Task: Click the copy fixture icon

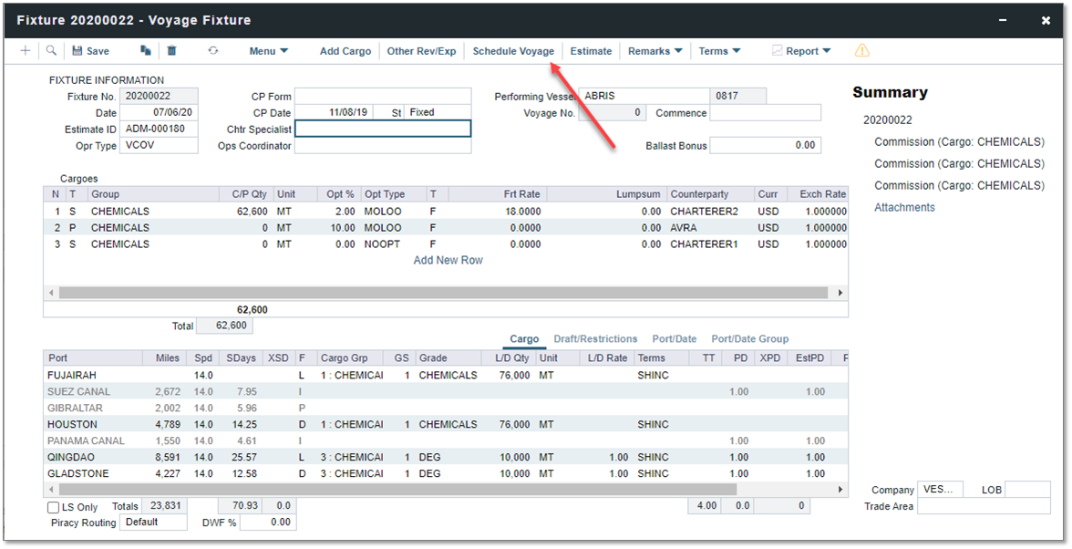Action: click(145, 51)
